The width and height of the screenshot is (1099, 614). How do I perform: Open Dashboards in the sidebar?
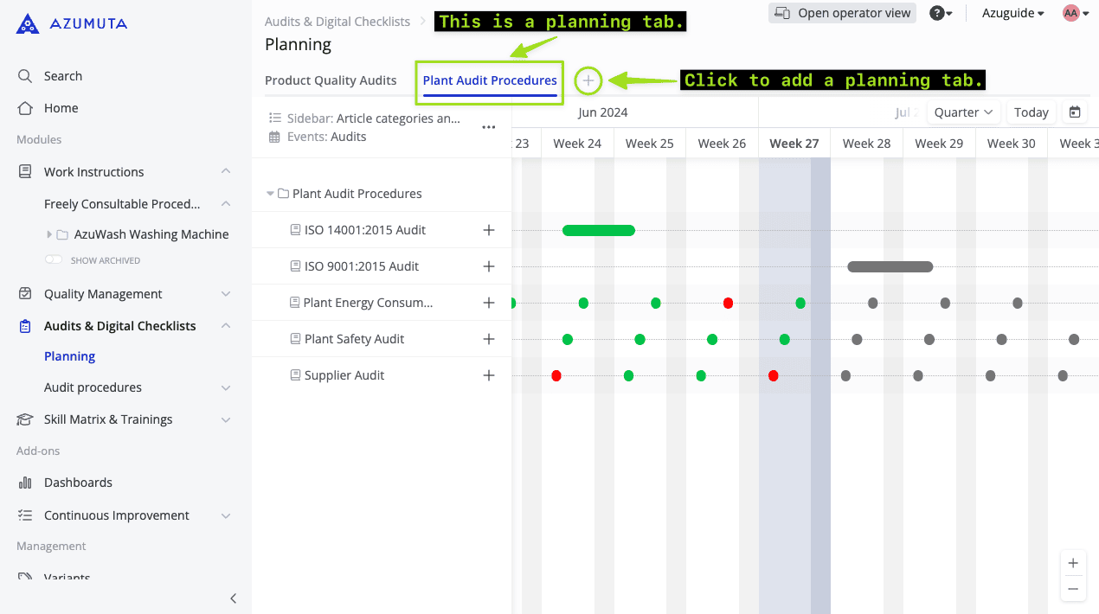(78, 483)
